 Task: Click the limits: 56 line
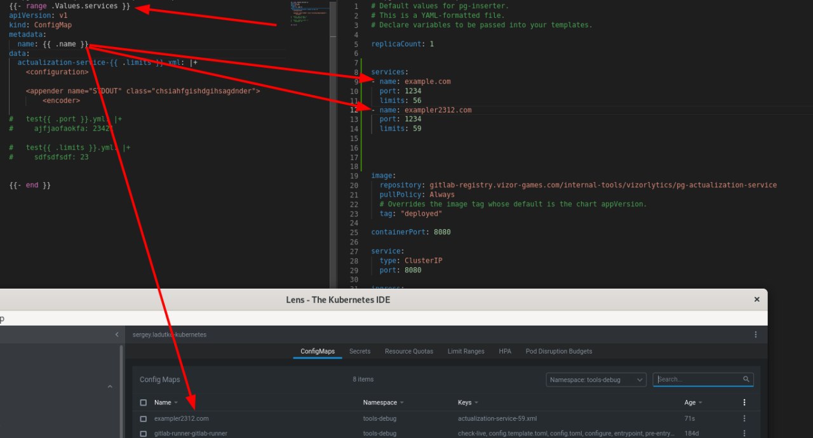(x=401, y=100)
